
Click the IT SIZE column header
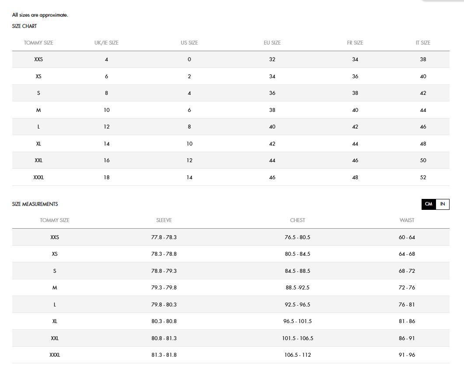coord(423,43)
